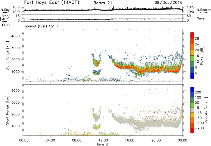Click the plot title 'Fort Hays East (fitACF)'
This screenshot has height=146, width=211.
52,3
